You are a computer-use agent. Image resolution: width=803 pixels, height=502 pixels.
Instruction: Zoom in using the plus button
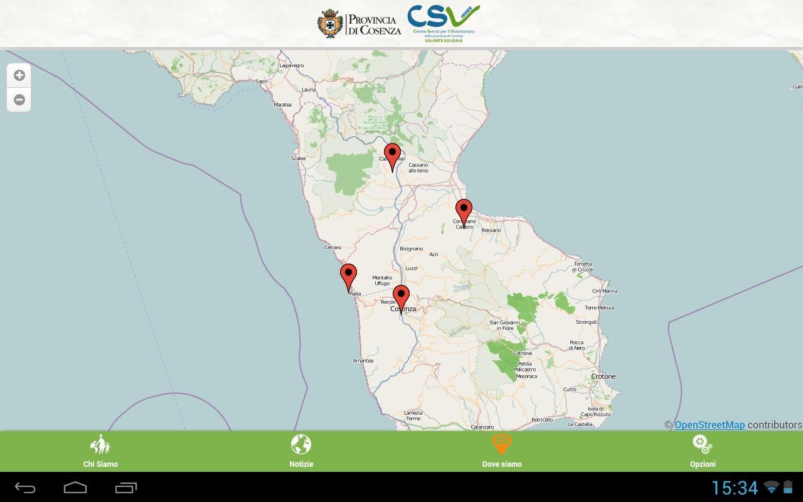click(19, 75)
